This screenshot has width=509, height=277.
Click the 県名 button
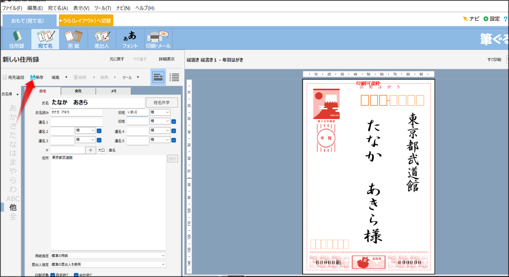point(112,150)
